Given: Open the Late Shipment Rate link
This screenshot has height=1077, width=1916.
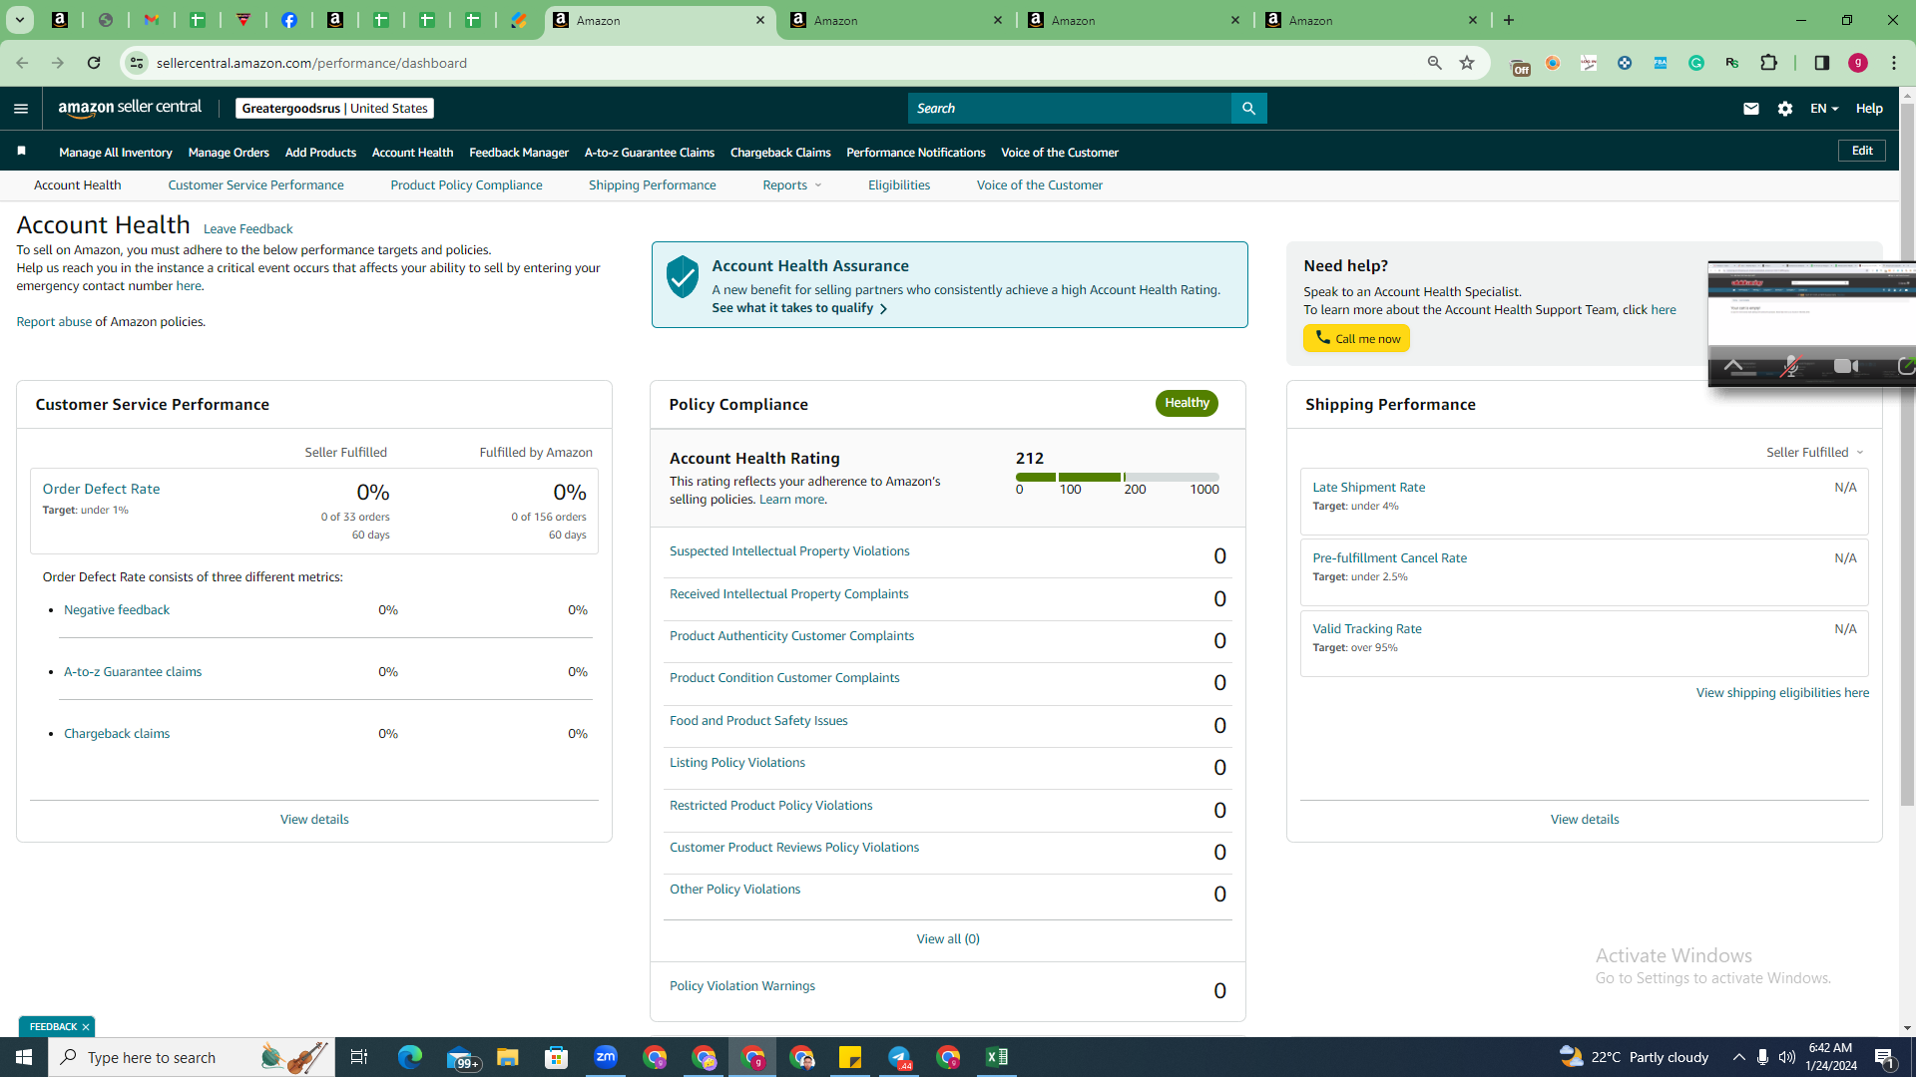Looking at the screenshot, I should click(x=1368, y=488).
